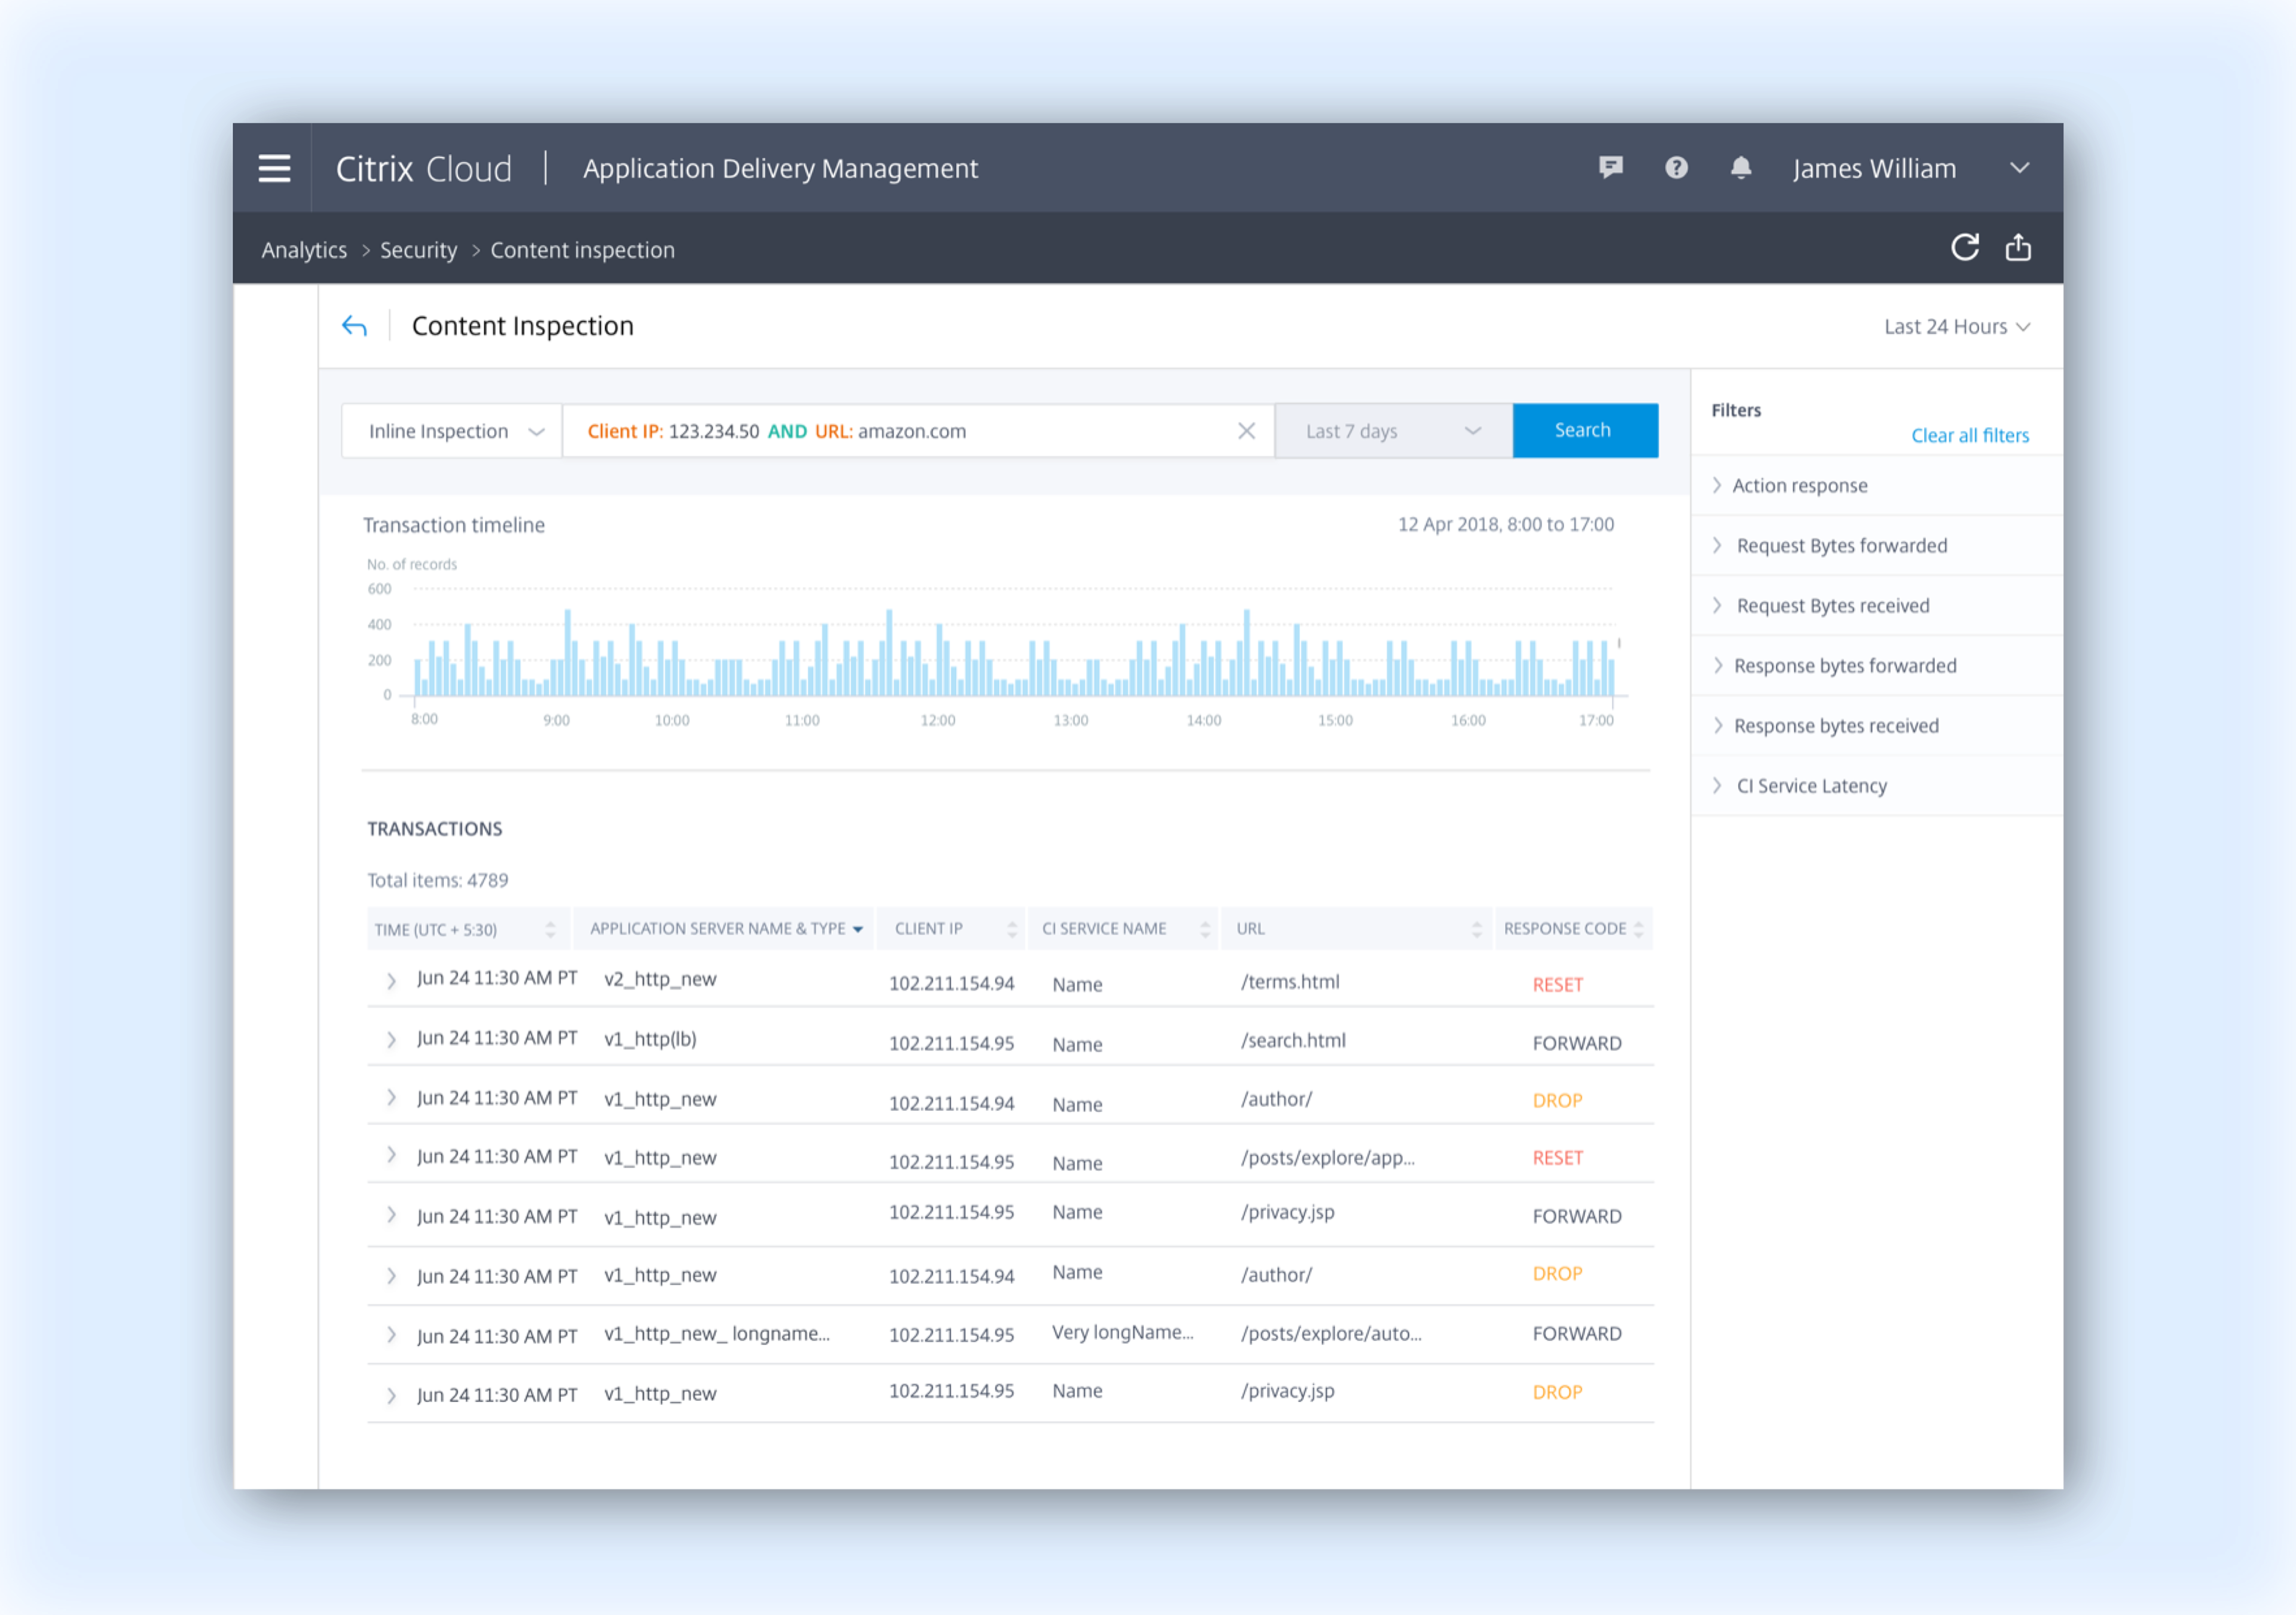Click the notifications bell icon
The height and width of the screenshot is (1615, 2296).
pyautogui.click(x=1741, y=168)
